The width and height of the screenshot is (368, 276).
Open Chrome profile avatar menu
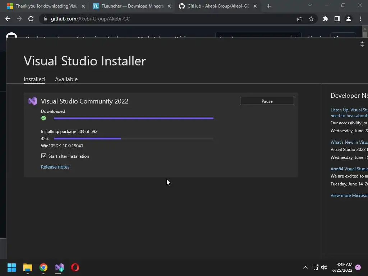tap(349, 19)
